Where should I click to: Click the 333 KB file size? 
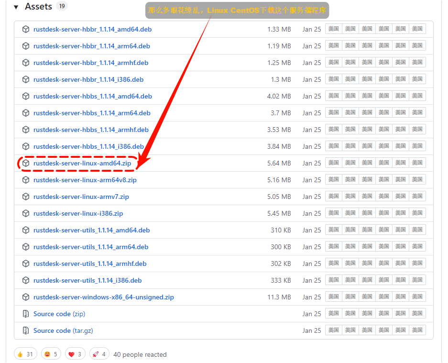tap(281, 280)
